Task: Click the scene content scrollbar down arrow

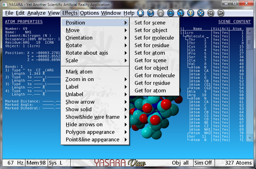Action: pos(250,138)
